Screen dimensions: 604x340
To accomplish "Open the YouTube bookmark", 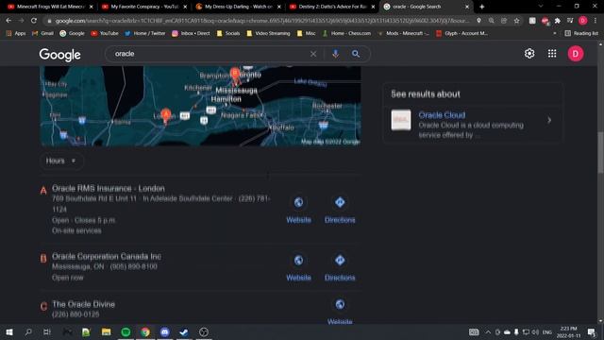I will pyautogui.click(x=105, y=34).
